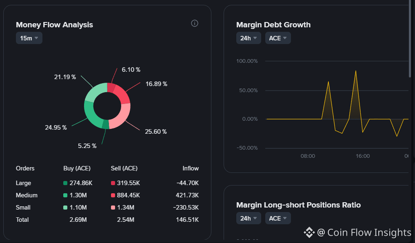The image size is (415, 243).
Task: Click the light green small-buy donut segment
Action: point(95,91)
